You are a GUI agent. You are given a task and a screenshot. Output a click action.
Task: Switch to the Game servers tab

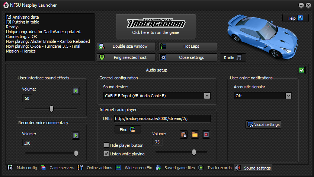57,168
